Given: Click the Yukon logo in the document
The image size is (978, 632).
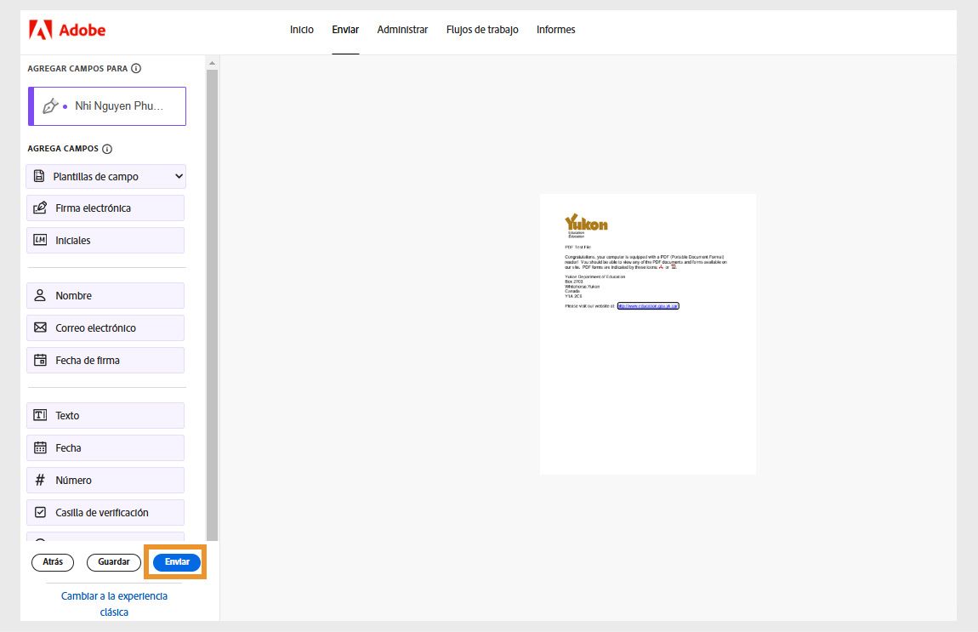Looking at the screenshot, I should point(586,225).
